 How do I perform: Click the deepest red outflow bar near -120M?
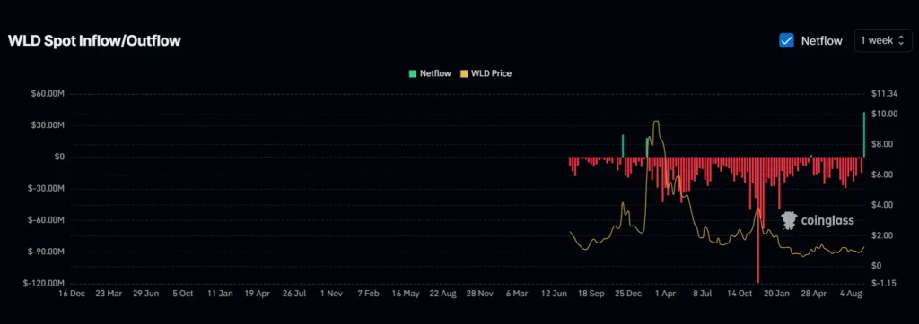758,220
